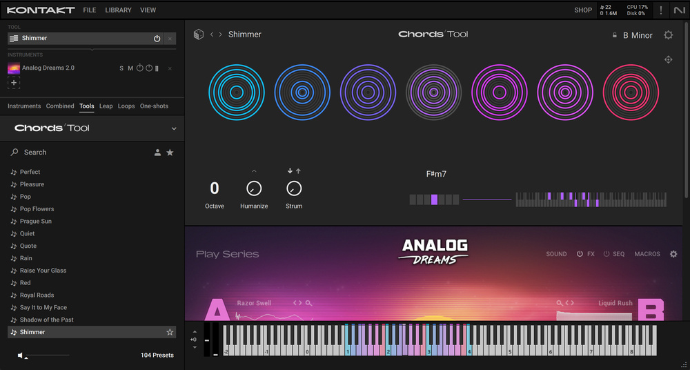This screenshot has height=370, width=690.
Task: Open the SOUND page in Analog Dreams
Action: pos(556,254)
